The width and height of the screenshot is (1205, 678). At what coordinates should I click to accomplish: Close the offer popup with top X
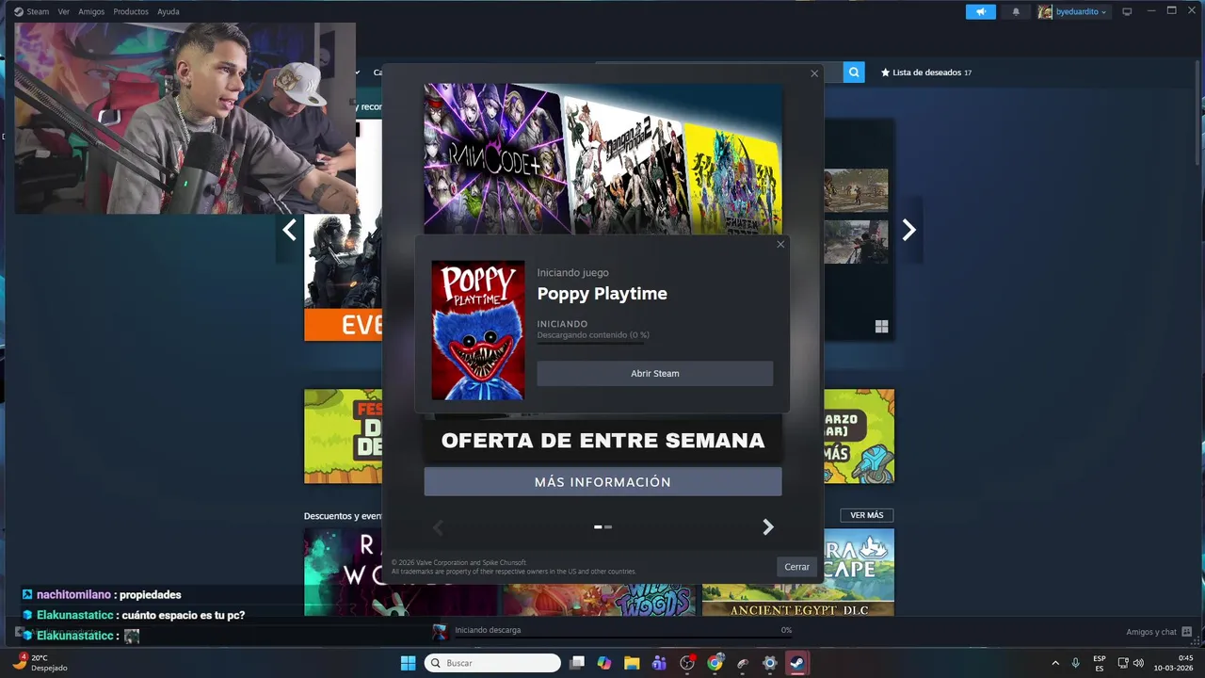[814, 73]
